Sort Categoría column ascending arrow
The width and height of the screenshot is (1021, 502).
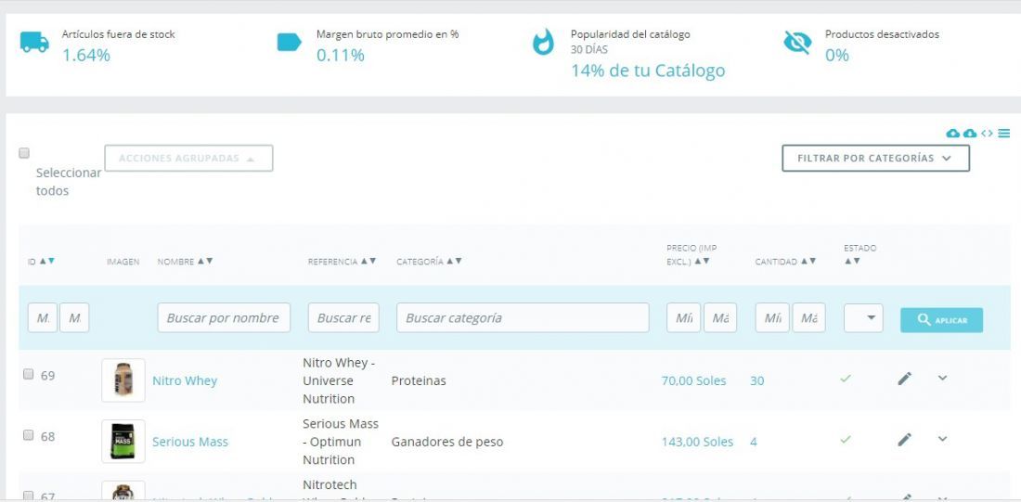[450, 261]
